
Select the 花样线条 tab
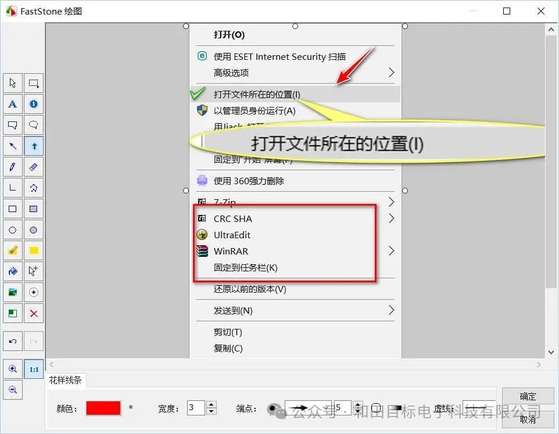65,380
